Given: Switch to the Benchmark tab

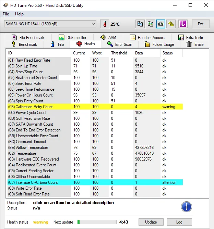Looking at the screenshot, I should (x=24, y=44).
